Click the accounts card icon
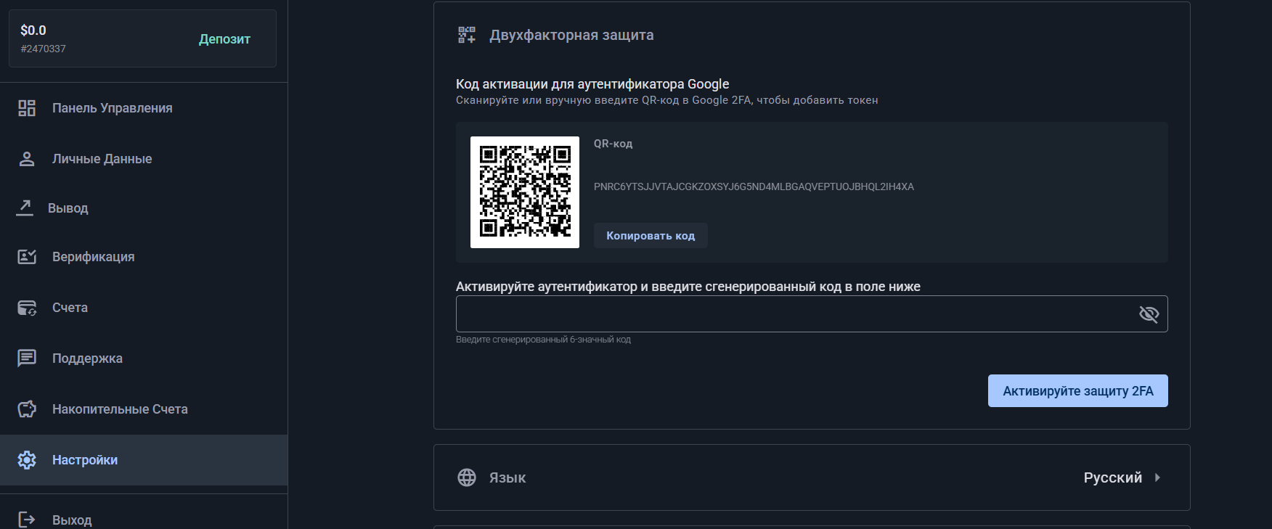Viewport: 1272px width, 529px height. [27, 308]
